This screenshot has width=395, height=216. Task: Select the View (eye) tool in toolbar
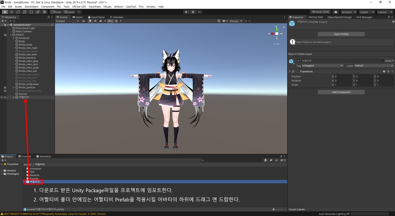click(5, 12)
